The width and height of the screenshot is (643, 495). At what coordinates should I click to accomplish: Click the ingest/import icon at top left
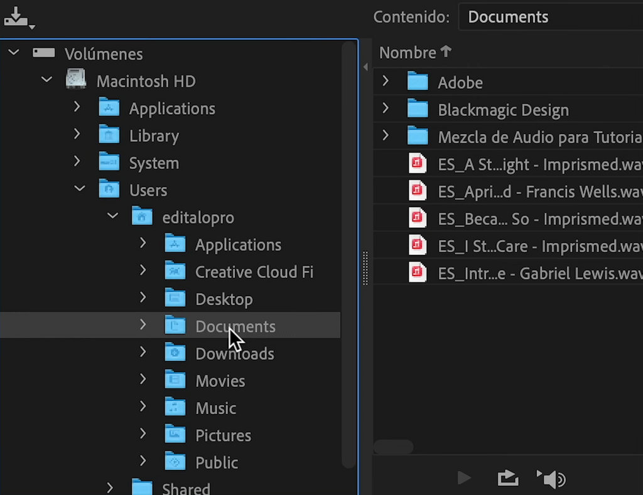tap(18, 18)
